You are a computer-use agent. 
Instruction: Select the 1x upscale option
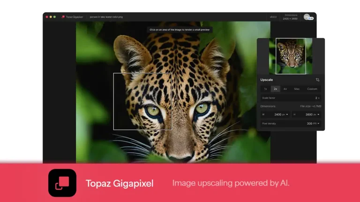(x=265, y=89)
